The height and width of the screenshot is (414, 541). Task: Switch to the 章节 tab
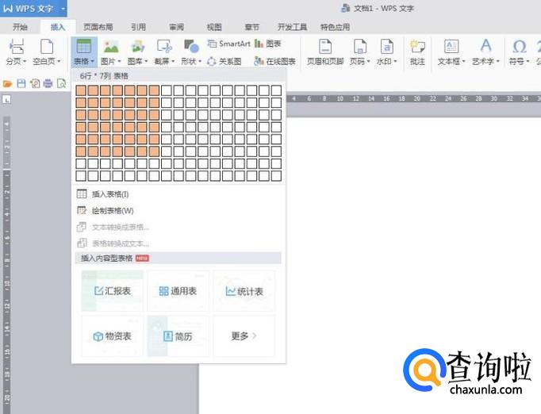click(x=252, y=27)
